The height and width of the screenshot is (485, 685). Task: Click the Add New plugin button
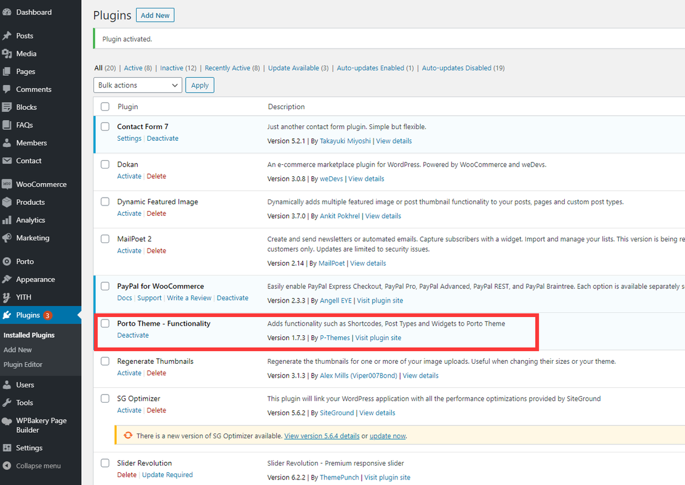[155, 15]
